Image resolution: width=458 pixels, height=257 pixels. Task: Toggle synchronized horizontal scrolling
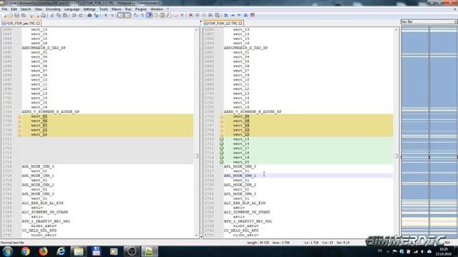pyautogui.click(x=128, y=15)
